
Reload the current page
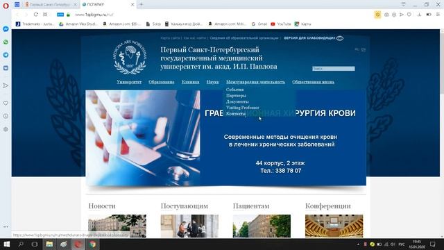coord(35,15)
